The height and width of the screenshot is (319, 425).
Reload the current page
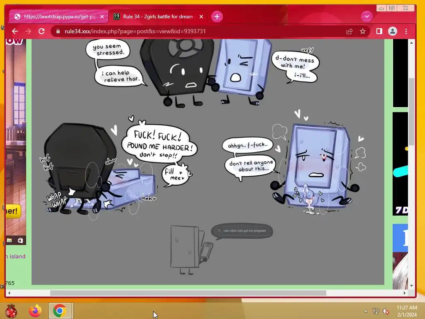[x=42, y=31]
